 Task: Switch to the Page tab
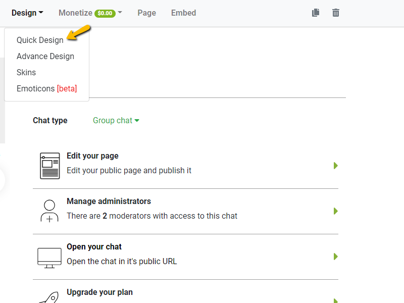[146, 13]
